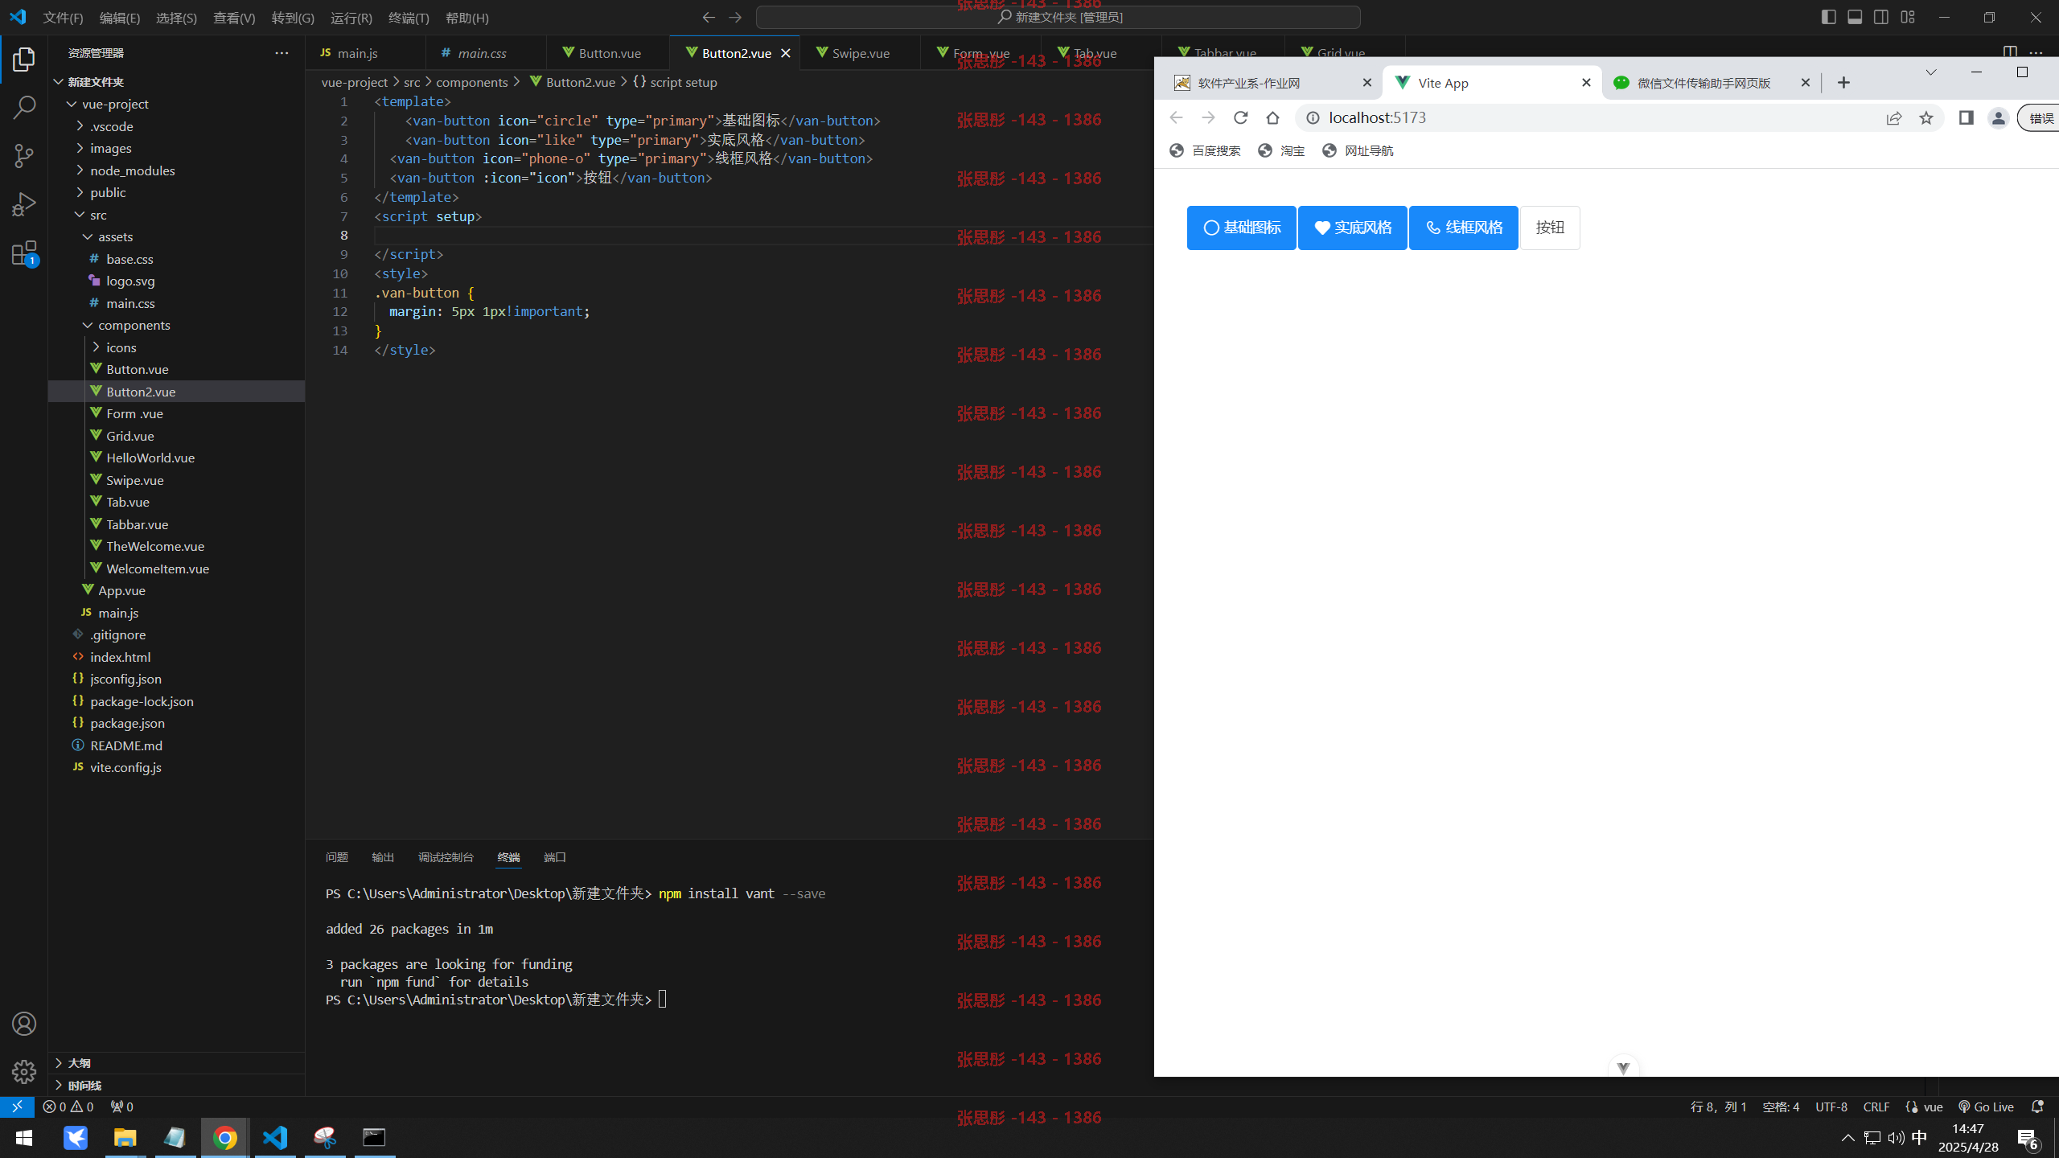Open Windows Action Center notifications
This screenshot has height=1158, width=2059.
click(x=2027, y=1137)
